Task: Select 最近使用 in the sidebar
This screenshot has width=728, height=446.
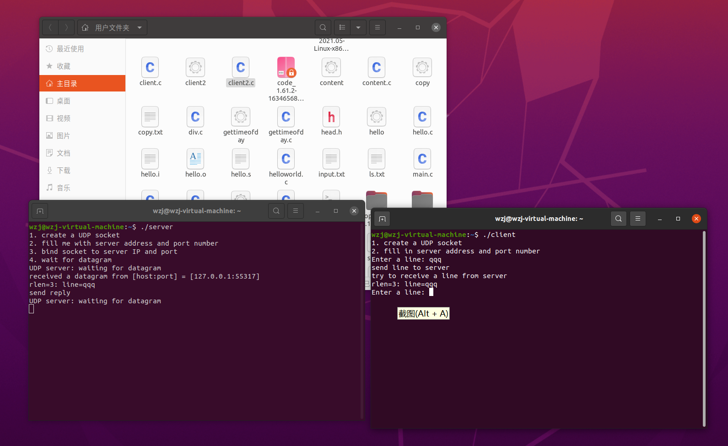Action: tap(70, 49)
